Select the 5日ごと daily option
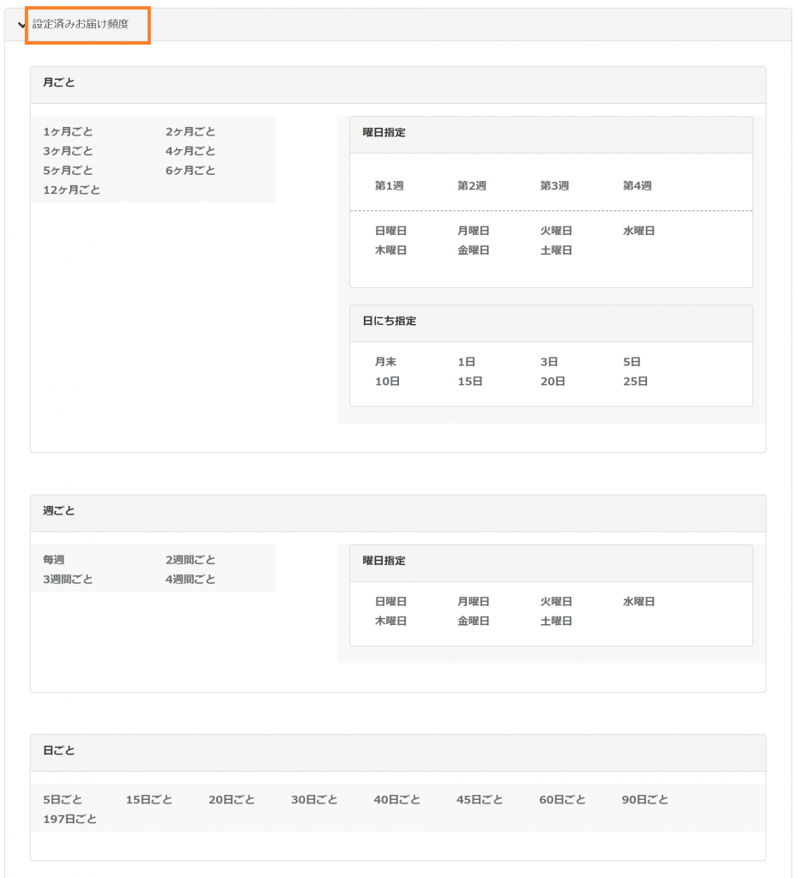This screenshot has width=798, height=878. click(x=63, y=800)
